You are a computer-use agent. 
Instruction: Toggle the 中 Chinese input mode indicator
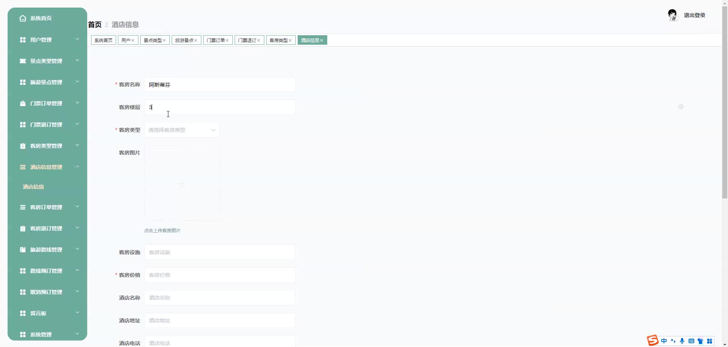click(664, 341)
